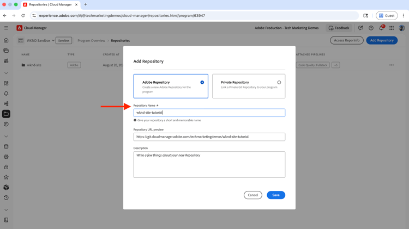Open a new browser tab
The image size is (409, 229).
point(85,4)
